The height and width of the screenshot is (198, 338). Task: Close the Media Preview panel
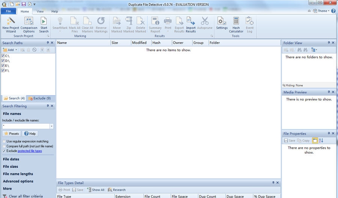tap(333, 92)
